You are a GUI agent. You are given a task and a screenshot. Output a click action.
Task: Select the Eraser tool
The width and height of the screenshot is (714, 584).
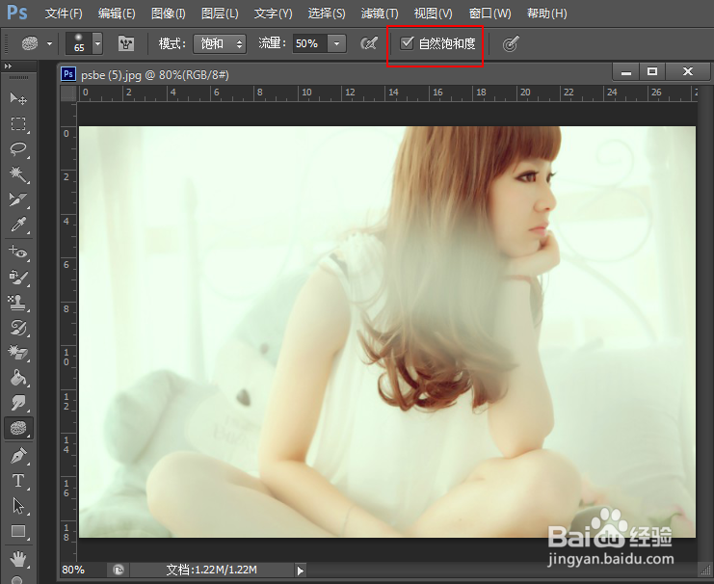[18, 352]
